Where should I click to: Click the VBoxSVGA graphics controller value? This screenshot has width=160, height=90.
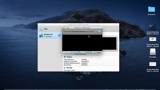pyautogui.click(x=85, y=61)
